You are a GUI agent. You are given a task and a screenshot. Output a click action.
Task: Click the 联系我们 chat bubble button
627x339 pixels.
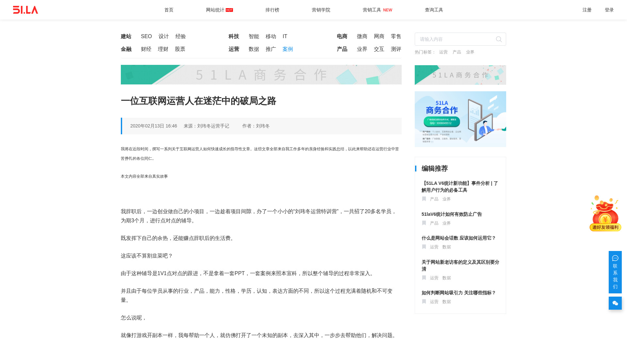[615, 272]
